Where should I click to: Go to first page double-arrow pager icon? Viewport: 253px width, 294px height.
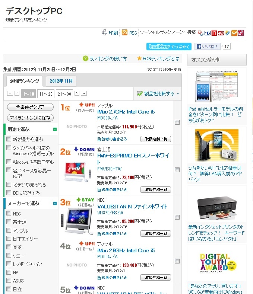coord(10,93)
